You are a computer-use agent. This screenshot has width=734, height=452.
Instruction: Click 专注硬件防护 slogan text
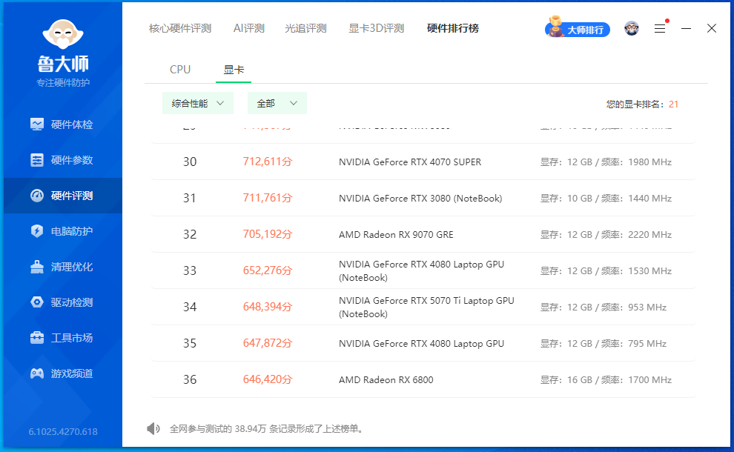(63, 83)
